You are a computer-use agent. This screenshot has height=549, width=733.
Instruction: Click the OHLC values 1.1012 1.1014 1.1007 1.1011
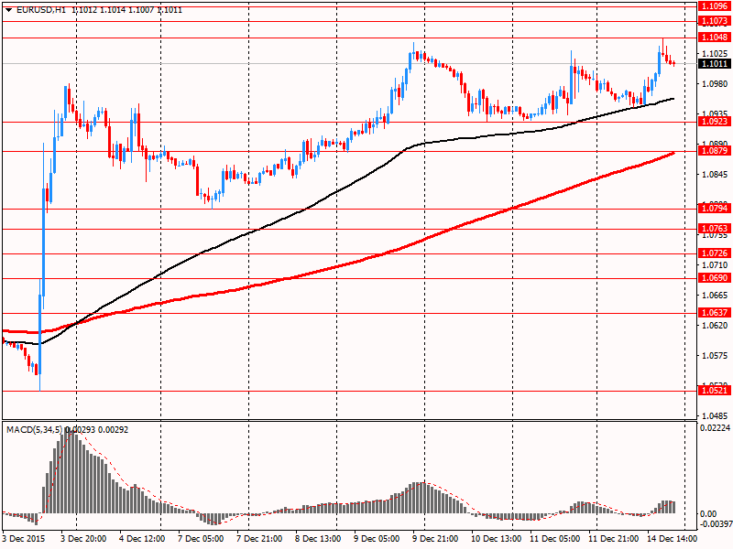click(126, 10)
